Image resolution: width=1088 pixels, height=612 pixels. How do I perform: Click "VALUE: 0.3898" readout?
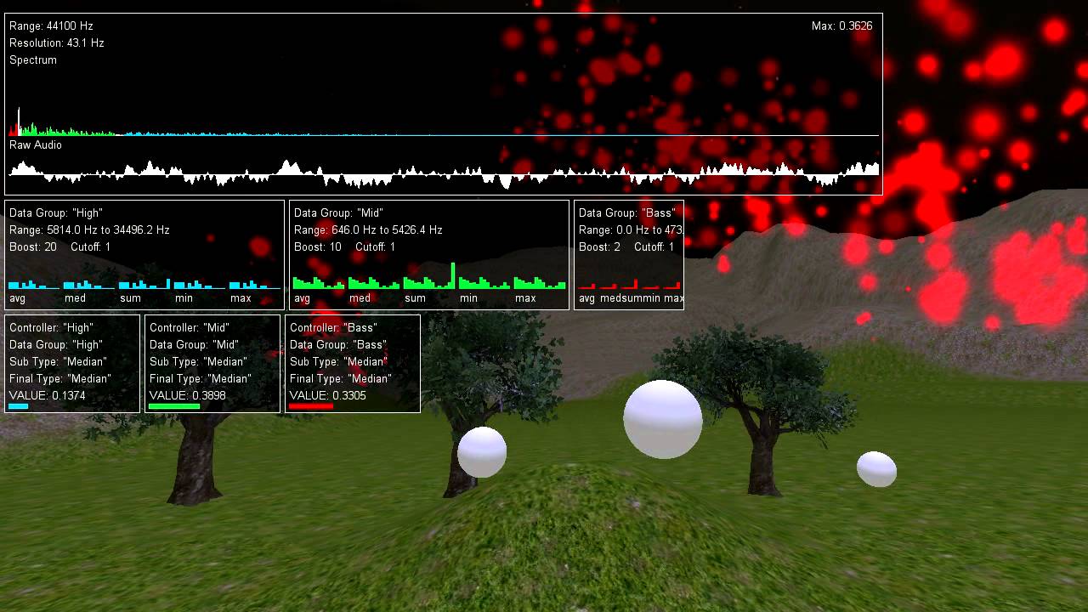(188, 396)
